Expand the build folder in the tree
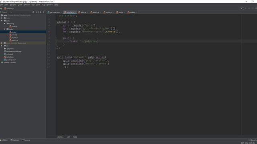The image size is (257, 144). 2,18
